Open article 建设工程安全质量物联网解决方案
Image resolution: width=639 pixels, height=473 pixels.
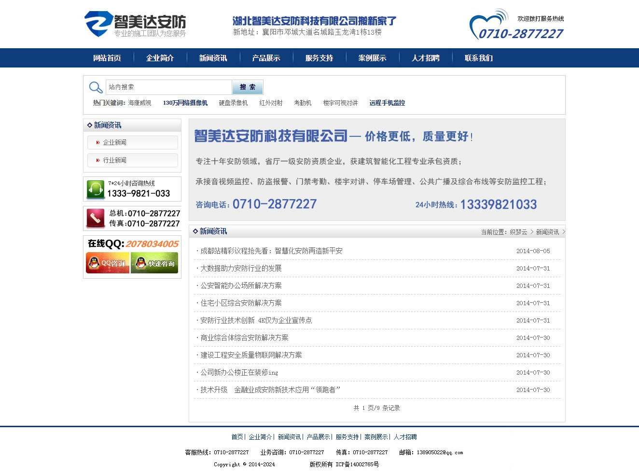tap(251, 355)
